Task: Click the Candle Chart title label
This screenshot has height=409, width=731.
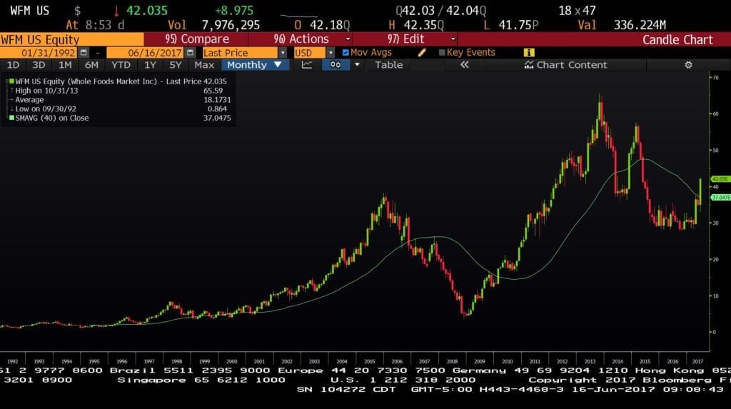Action: (x=677, y=40)
